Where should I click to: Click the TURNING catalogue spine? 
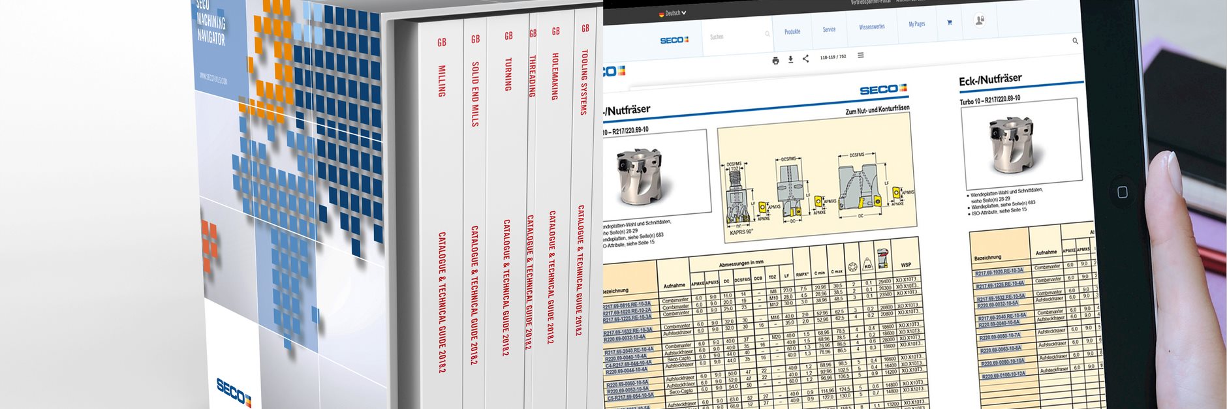tap(508, 209)
